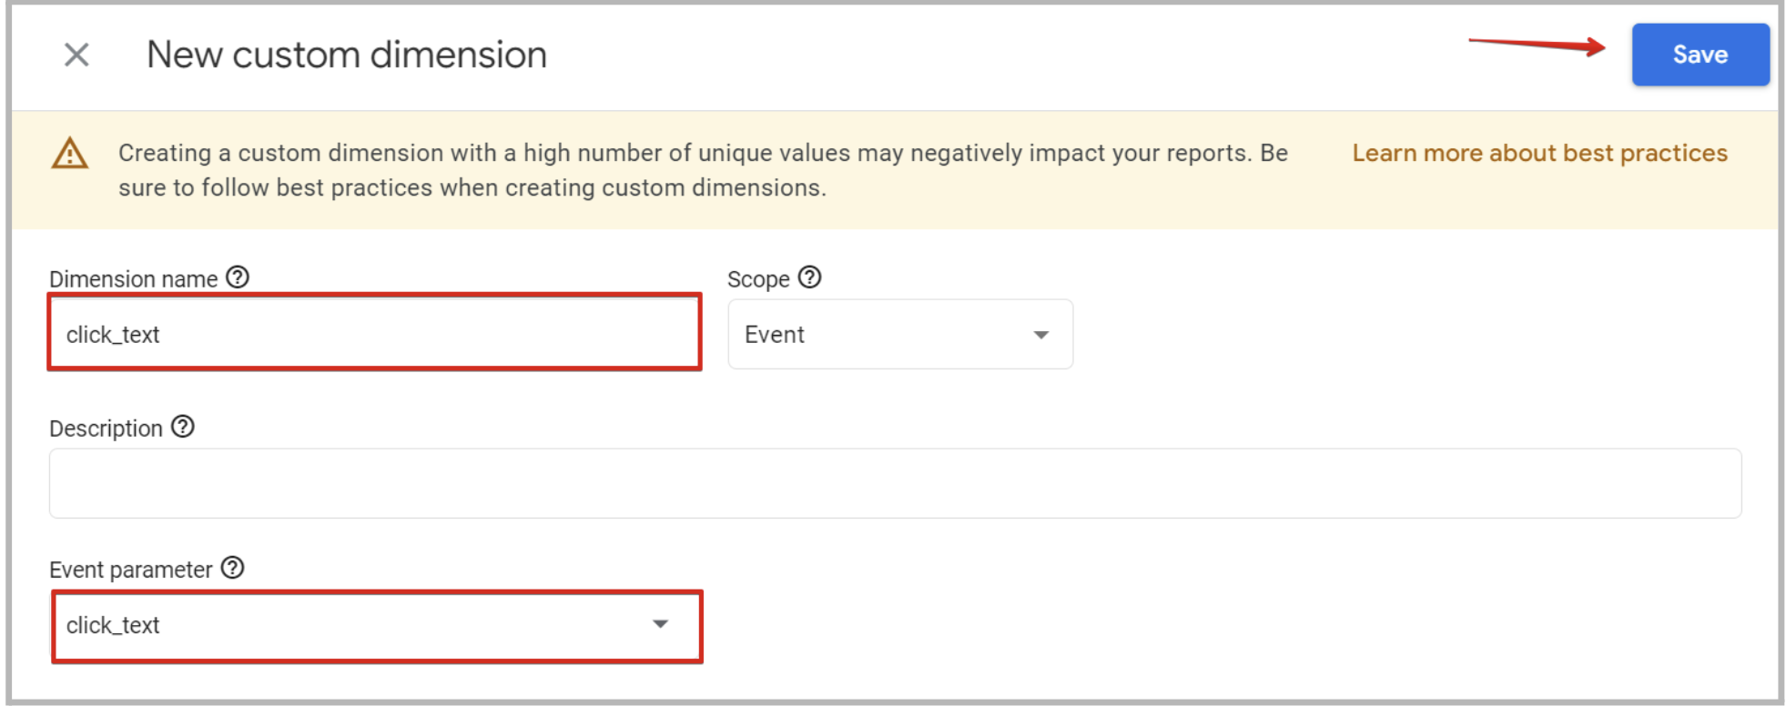Viewport: 1786px width, 706px height.
Task: Open the Scope dropdown set to Event
Action: (900, 334)
